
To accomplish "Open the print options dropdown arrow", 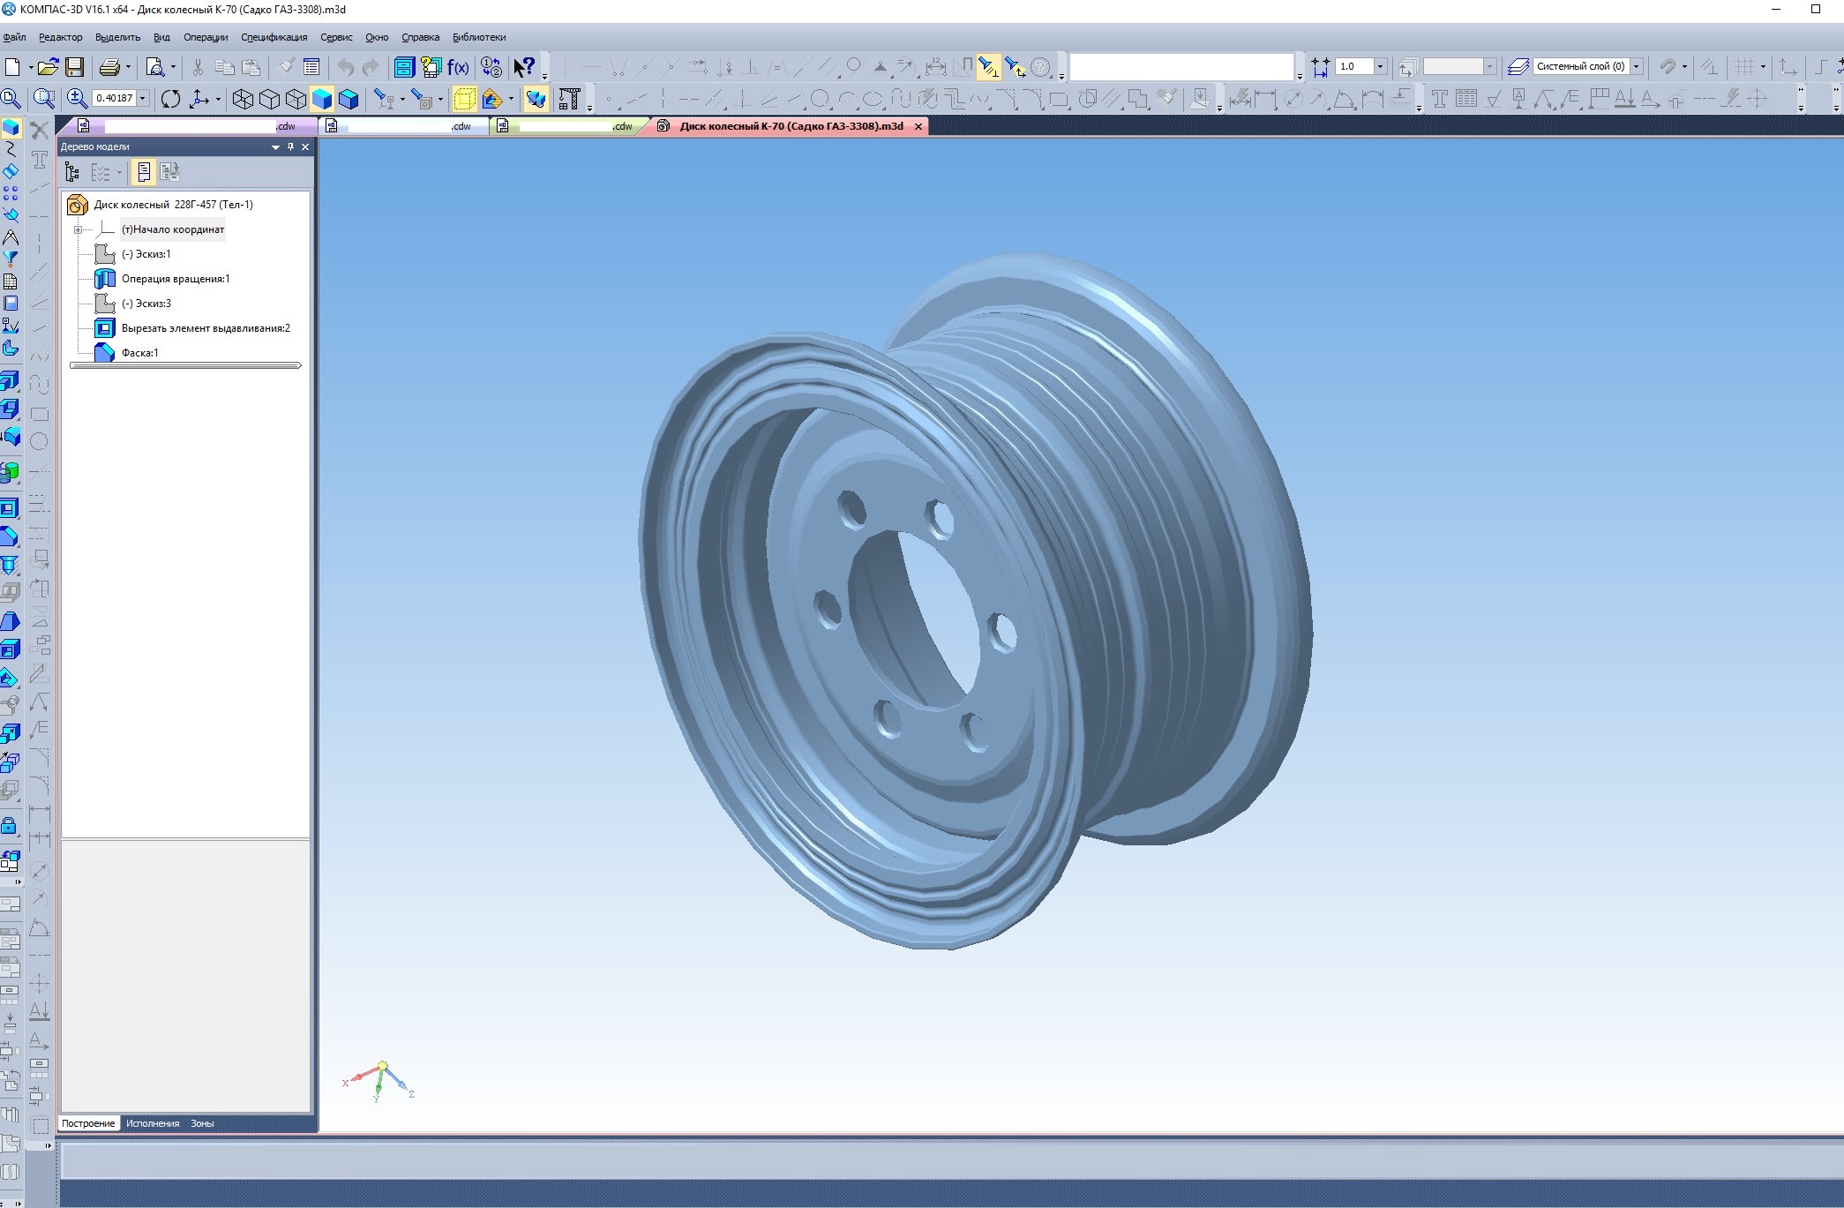I will pyautogui.click(x=128, y=67).
